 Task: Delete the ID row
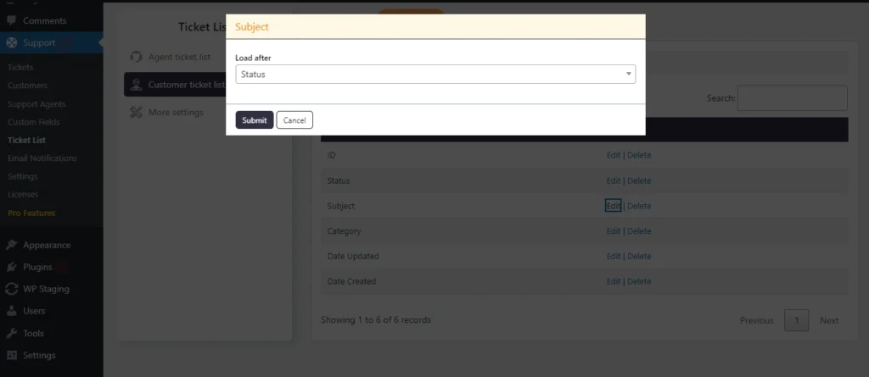pyautogui.click(x=639, y=156)
